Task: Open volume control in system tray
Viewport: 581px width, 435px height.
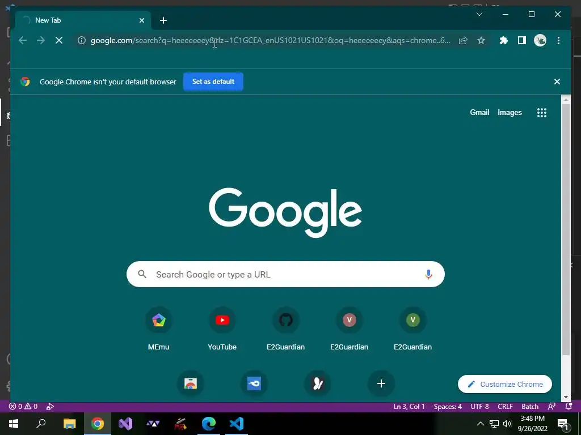Action: tap(507, 424)
